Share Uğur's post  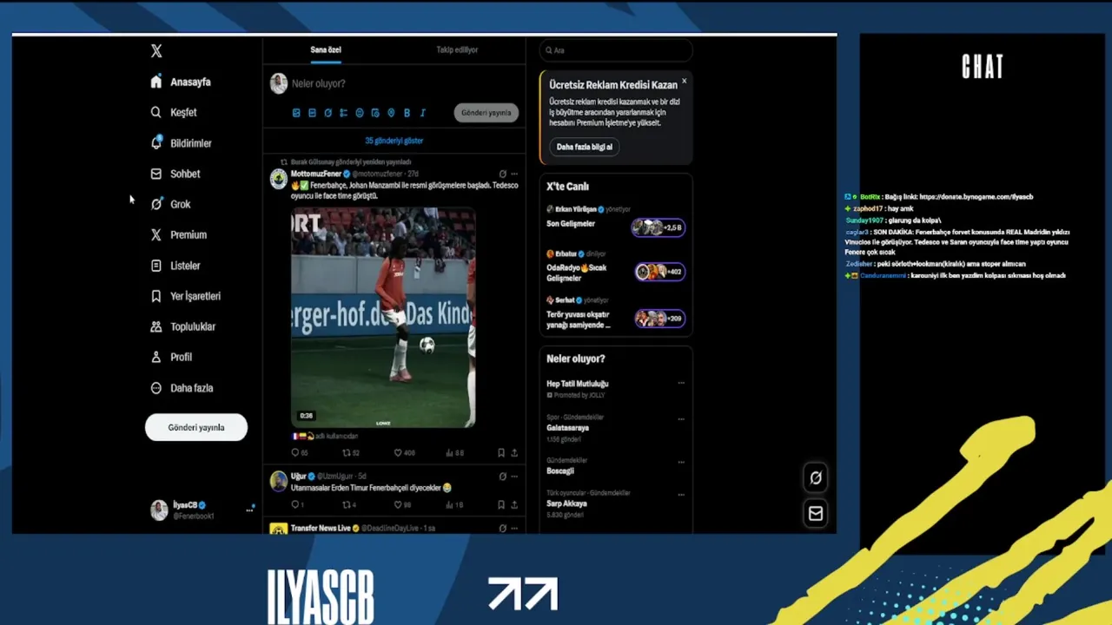tap(514, 504)
